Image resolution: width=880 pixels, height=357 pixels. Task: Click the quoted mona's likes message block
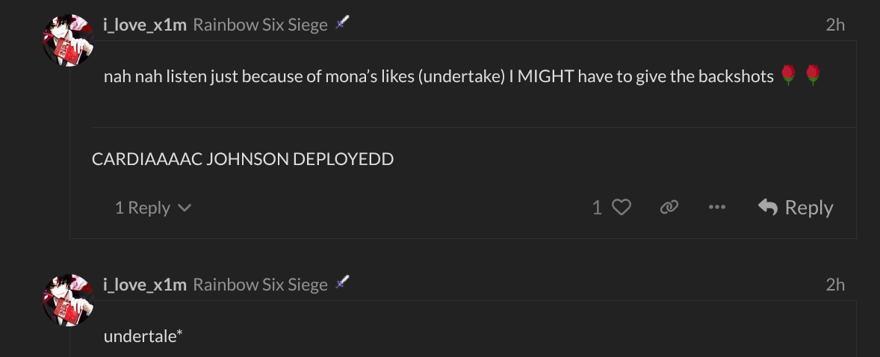(474, 84)
